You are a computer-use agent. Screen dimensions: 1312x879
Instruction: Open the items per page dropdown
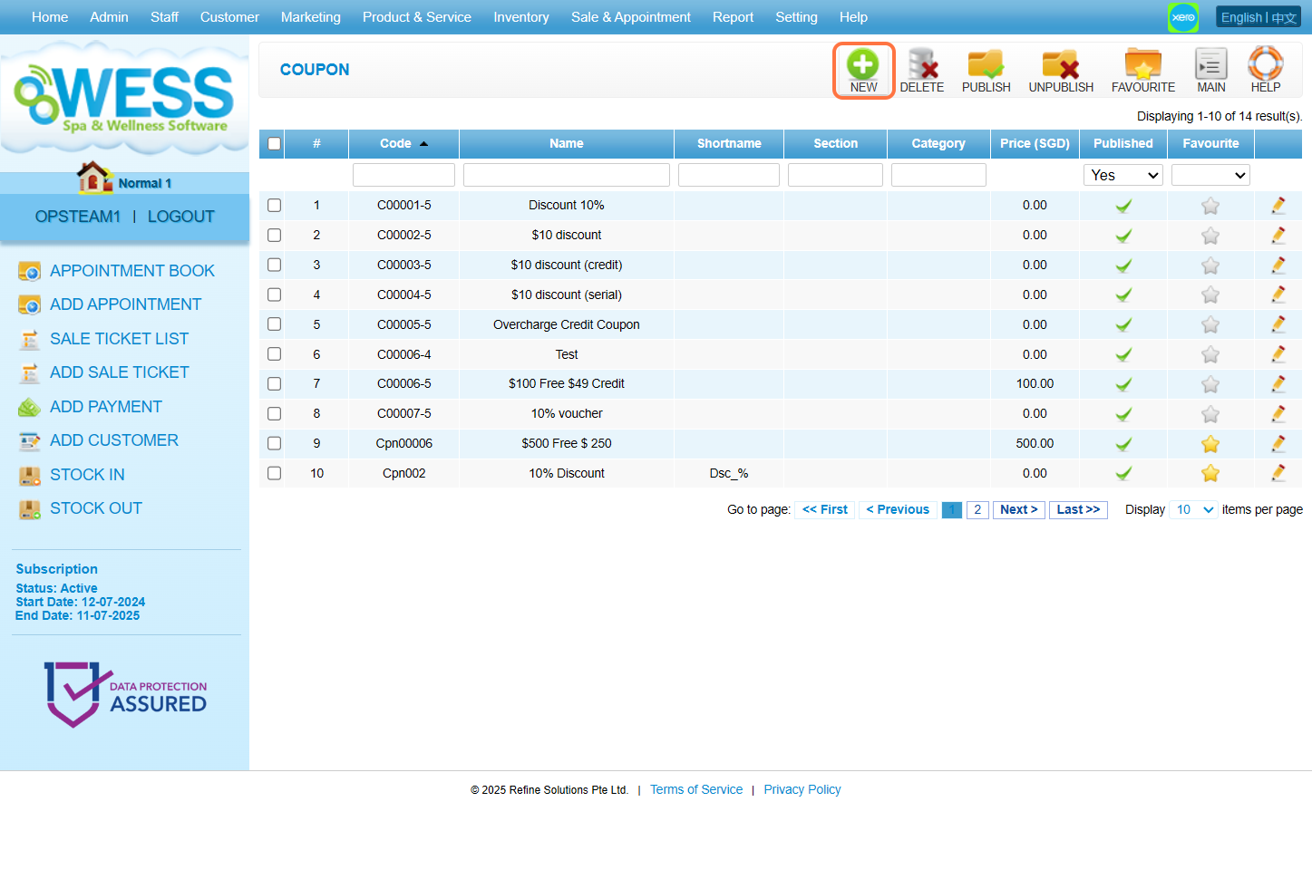(x=1193, y=510)
